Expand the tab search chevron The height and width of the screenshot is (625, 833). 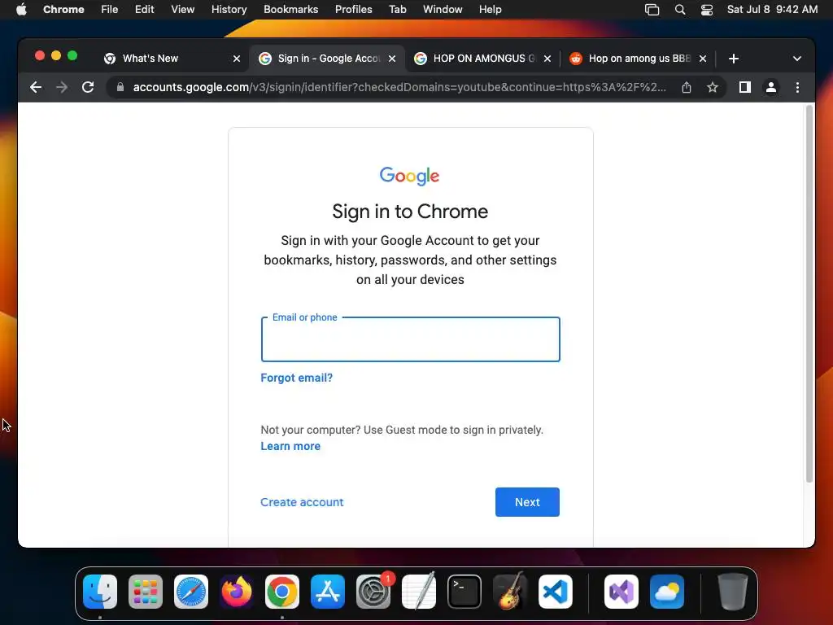797,59
